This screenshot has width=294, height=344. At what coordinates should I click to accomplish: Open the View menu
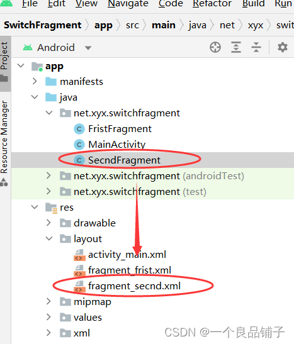pos(86,4)
